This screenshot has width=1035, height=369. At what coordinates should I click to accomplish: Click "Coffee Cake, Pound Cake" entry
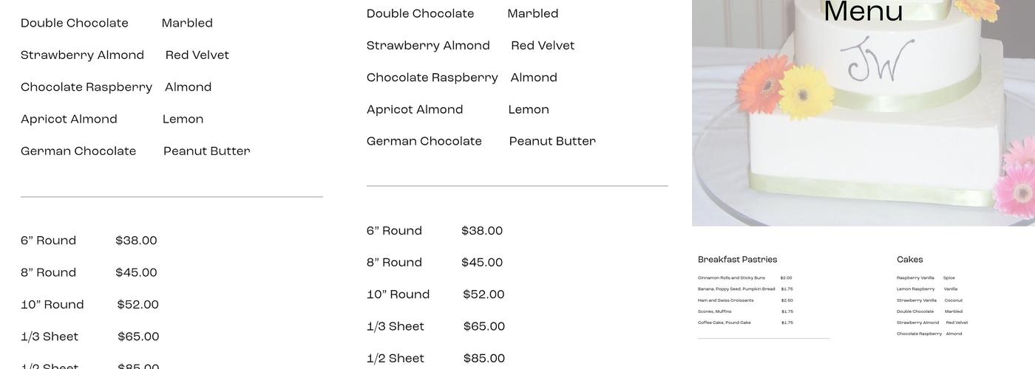coord(724,323)
